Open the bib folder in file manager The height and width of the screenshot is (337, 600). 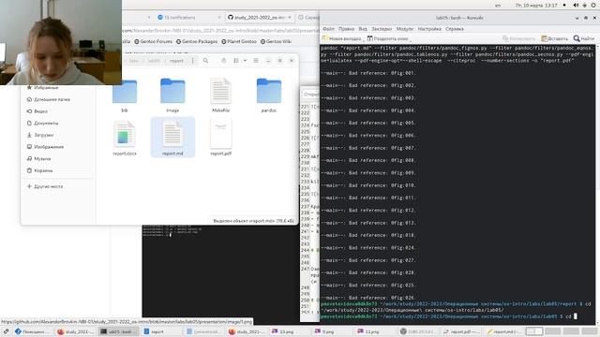125,95
